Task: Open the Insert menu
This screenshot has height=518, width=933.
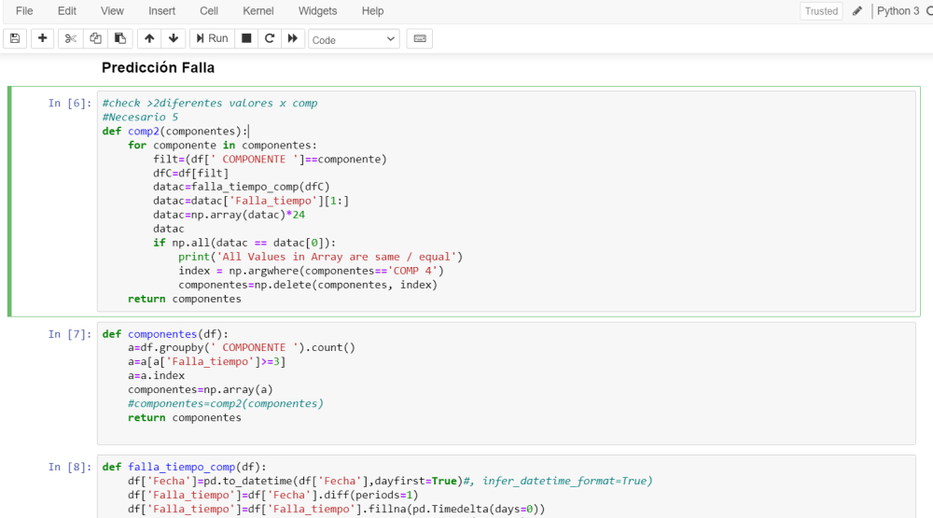Action: [161, 10]
